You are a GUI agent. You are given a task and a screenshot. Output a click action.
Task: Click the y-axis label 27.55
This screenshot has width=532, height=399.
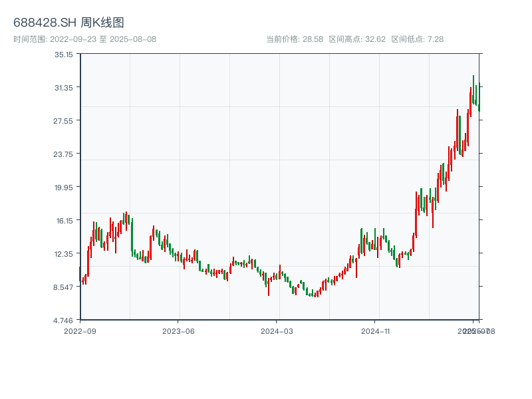(63, 121)
